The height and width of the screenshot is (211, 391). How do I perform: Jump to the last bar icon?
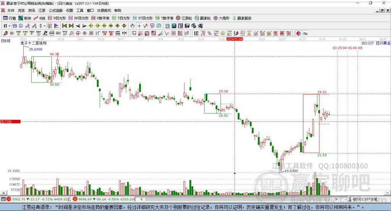coord(71,26)
